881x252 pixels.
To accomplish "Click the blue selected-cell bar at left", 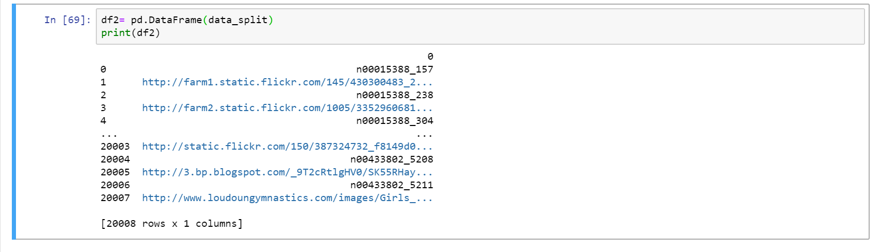I will (x=14, y=122).
